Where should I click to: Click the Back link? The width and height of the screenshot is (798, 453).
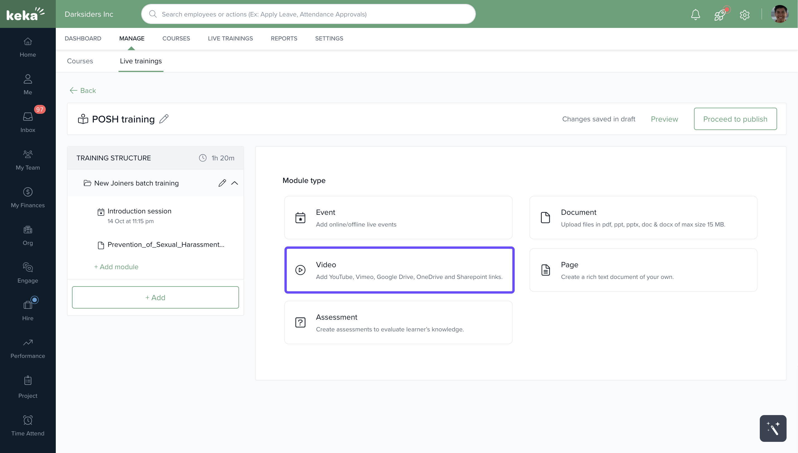pyautogui.click(x=83, y=90)
